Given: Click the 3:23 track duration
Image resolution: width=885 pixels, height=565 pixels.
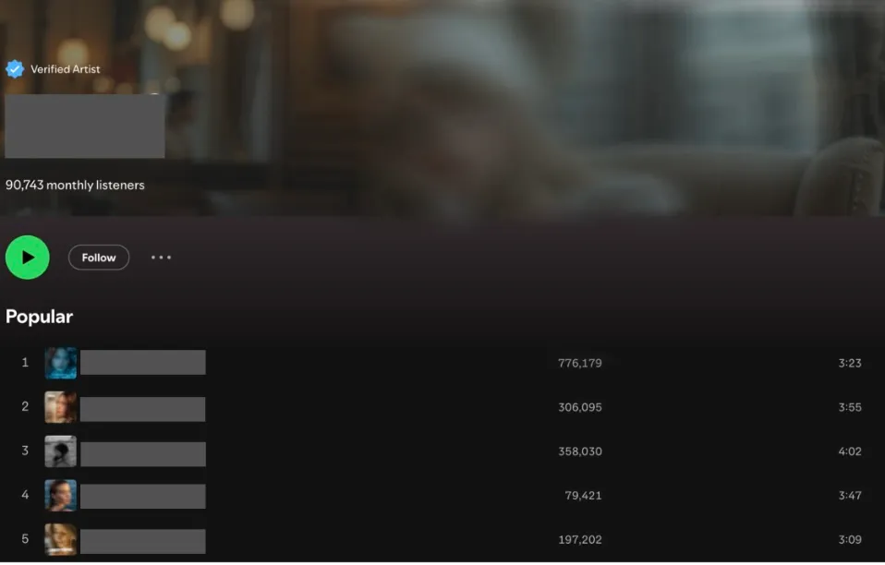Looking at the screenshot, I should [x=850, y=363].
